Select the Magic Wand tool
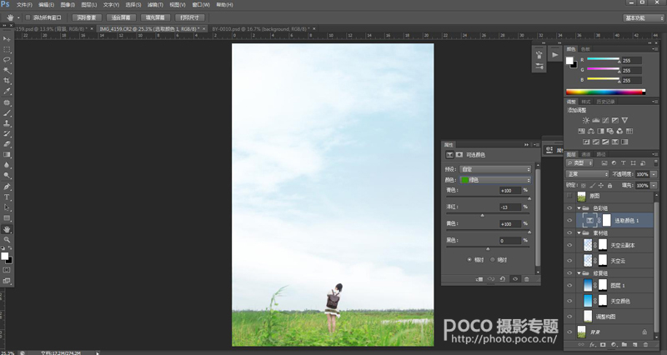This screenshot has width=667, height=355. [x=7, y=70]
